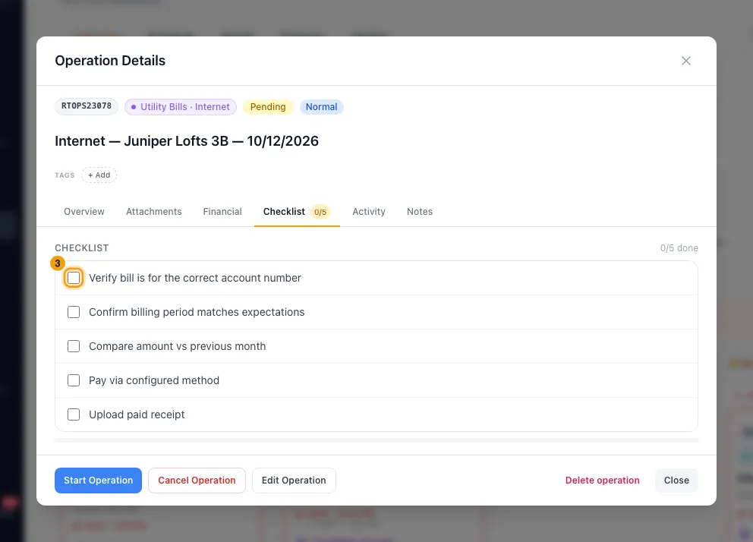Click Cancel Operation

[x=197, y=481]
